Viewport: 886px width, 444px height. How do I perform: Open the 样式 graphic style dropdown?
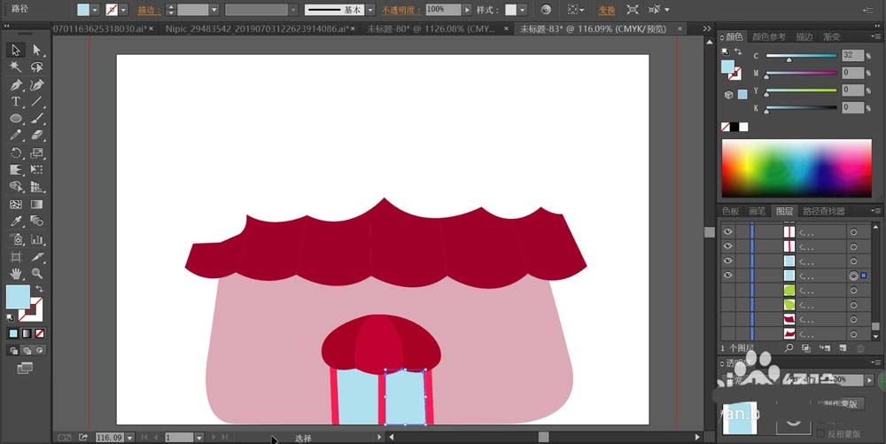(522, 10)
